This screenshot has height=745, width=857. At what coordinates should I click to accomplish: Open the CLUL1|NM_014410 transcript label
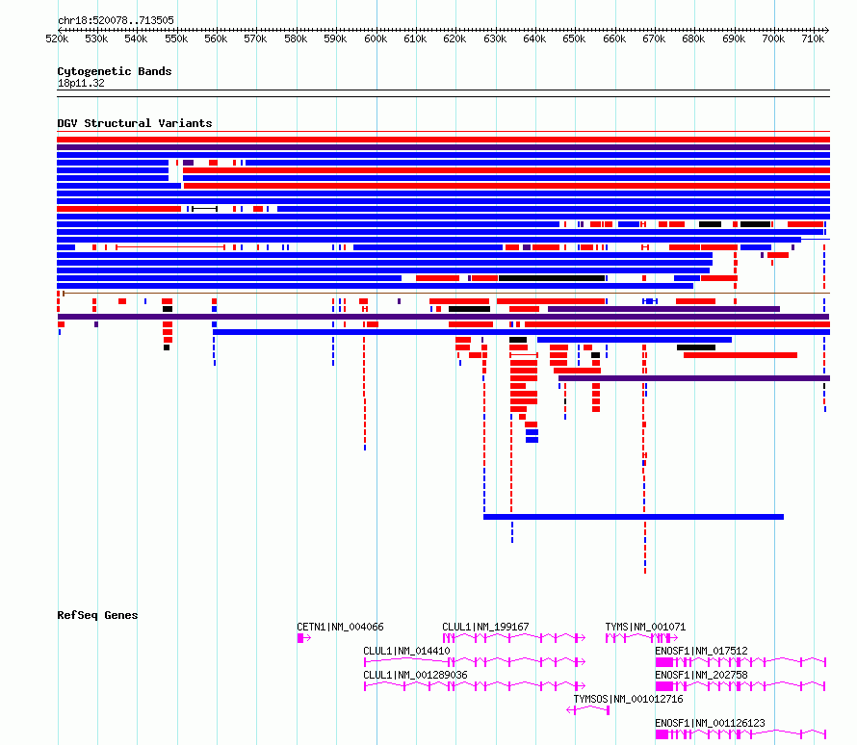coord(406,651)
